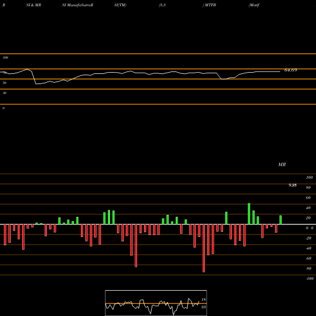Click the -20 label on MR right axis
The width and height of the screenshot is (316, 316).
tap(308, 238)
